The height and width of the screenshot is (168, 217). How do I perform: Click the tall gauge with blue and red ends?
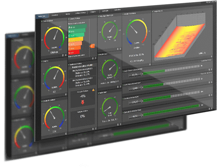coord(137,32)
